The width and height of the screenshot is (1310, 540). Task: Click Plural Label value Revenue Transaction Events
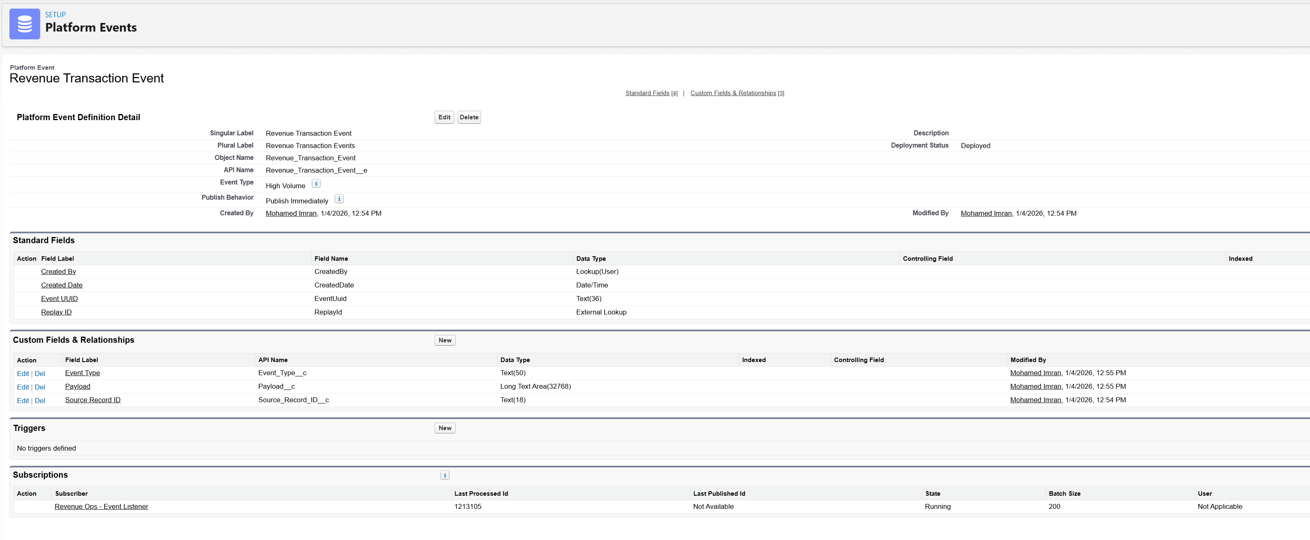(x=310, y=146)
